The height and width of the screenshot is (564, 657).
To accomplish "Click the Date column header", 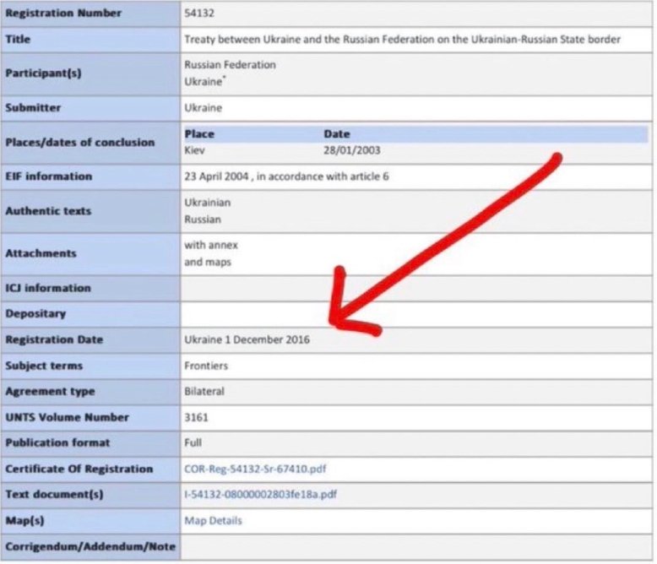I will click(x=337, y=134).
